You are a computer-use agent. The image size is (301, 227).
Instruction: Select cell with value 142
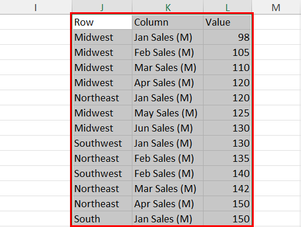227,189
